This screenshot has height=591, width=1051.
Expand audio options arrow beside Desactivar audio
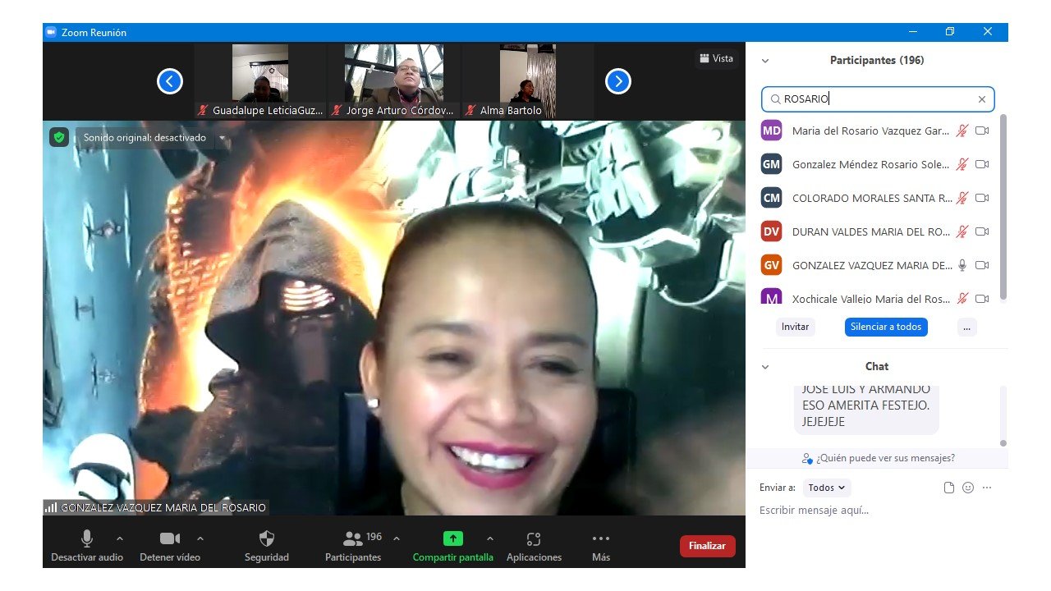[x=120, y=539]
